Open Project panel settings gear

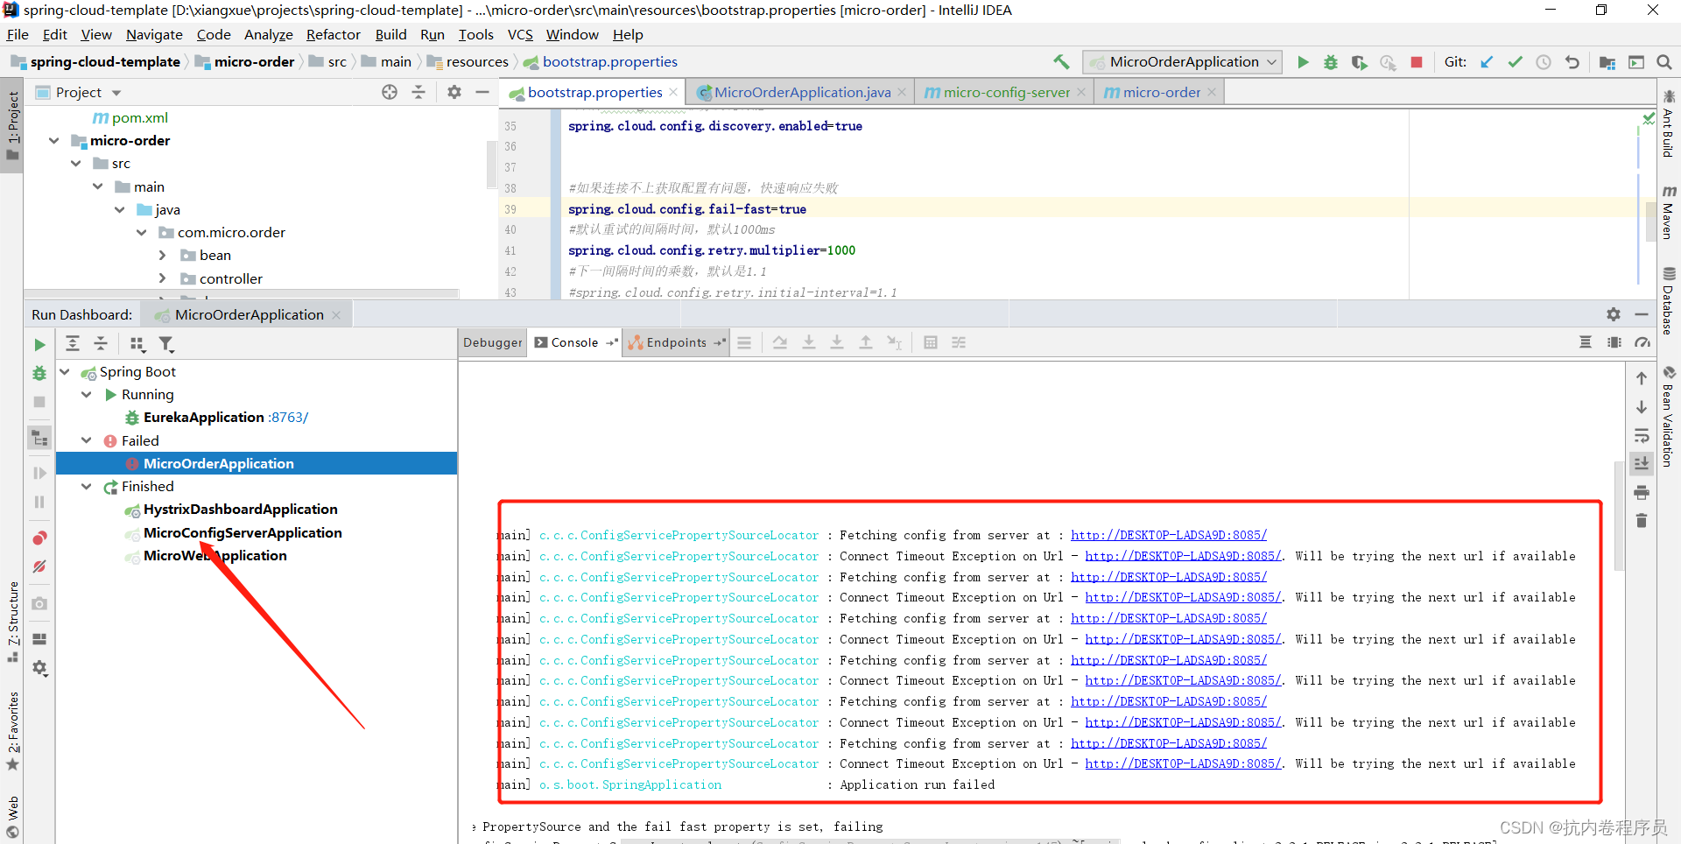click(x=454, y=92)
